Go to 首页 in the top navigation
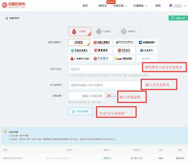188x163 pixels. click(85, 6)
